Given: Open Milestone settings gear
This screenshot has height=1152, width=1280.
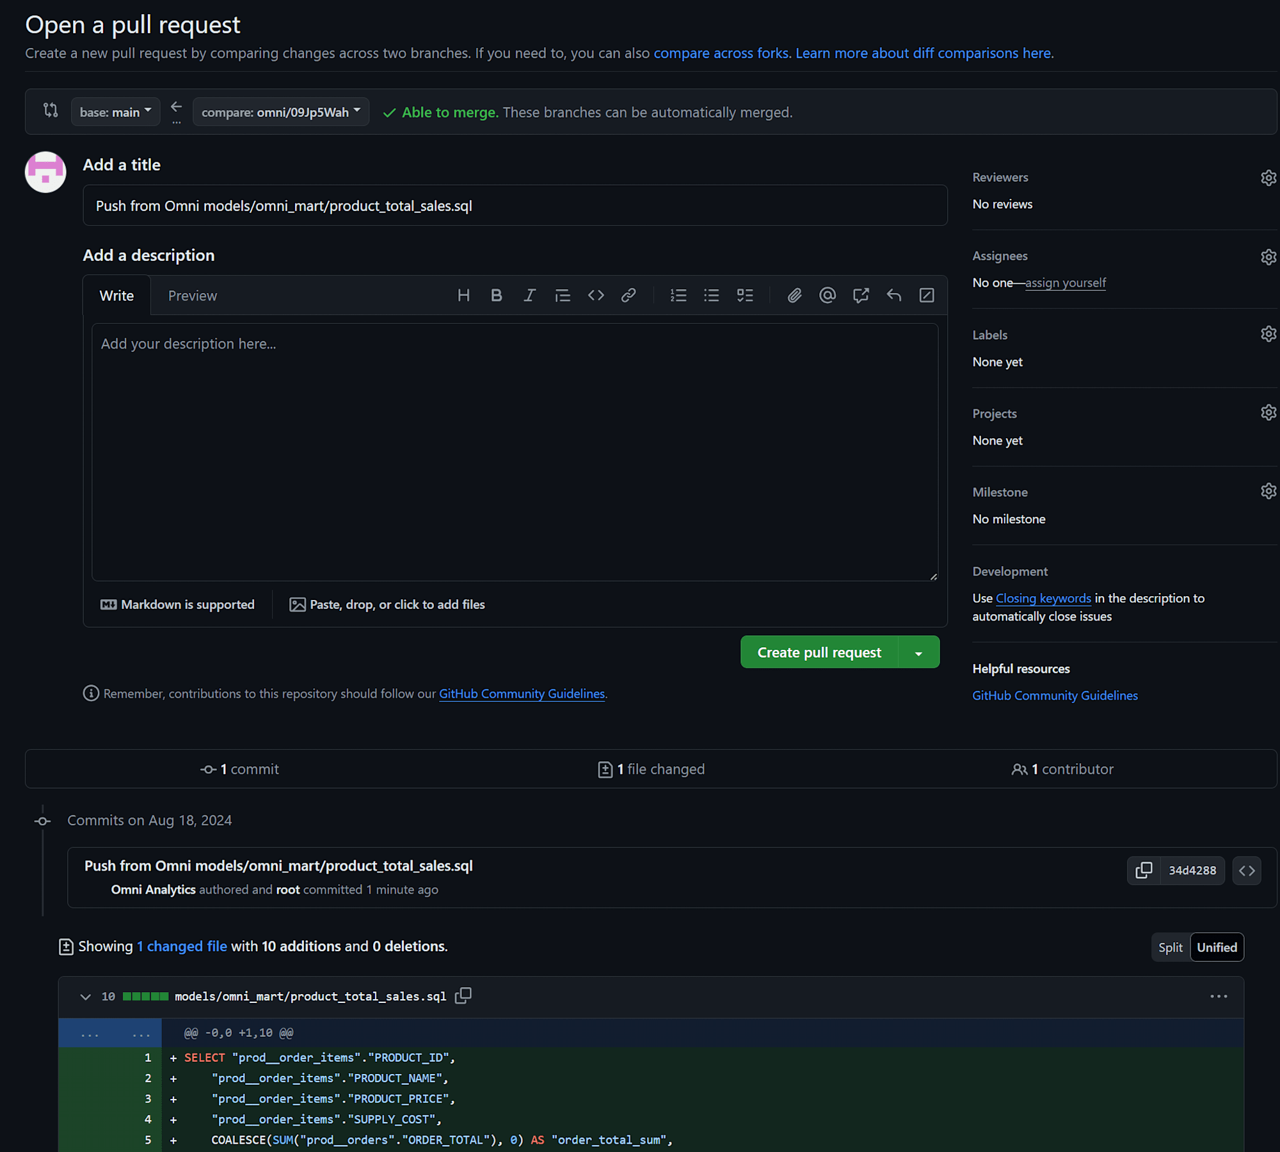Looking at the screenshot, I should 1268,491.
